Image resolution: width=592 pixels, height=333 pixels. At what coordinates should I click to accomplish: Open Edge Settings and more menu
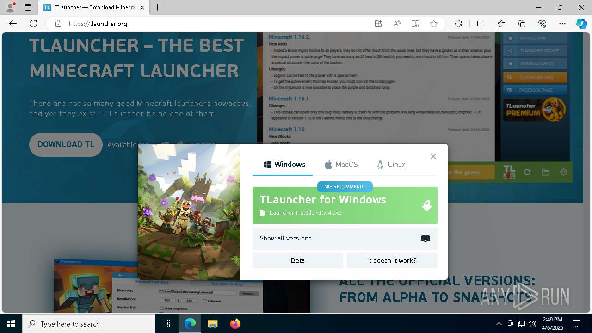tap(562, 24)
